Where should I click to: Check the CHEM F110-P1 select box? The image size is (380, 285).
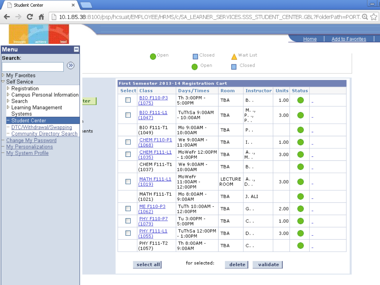128,142
